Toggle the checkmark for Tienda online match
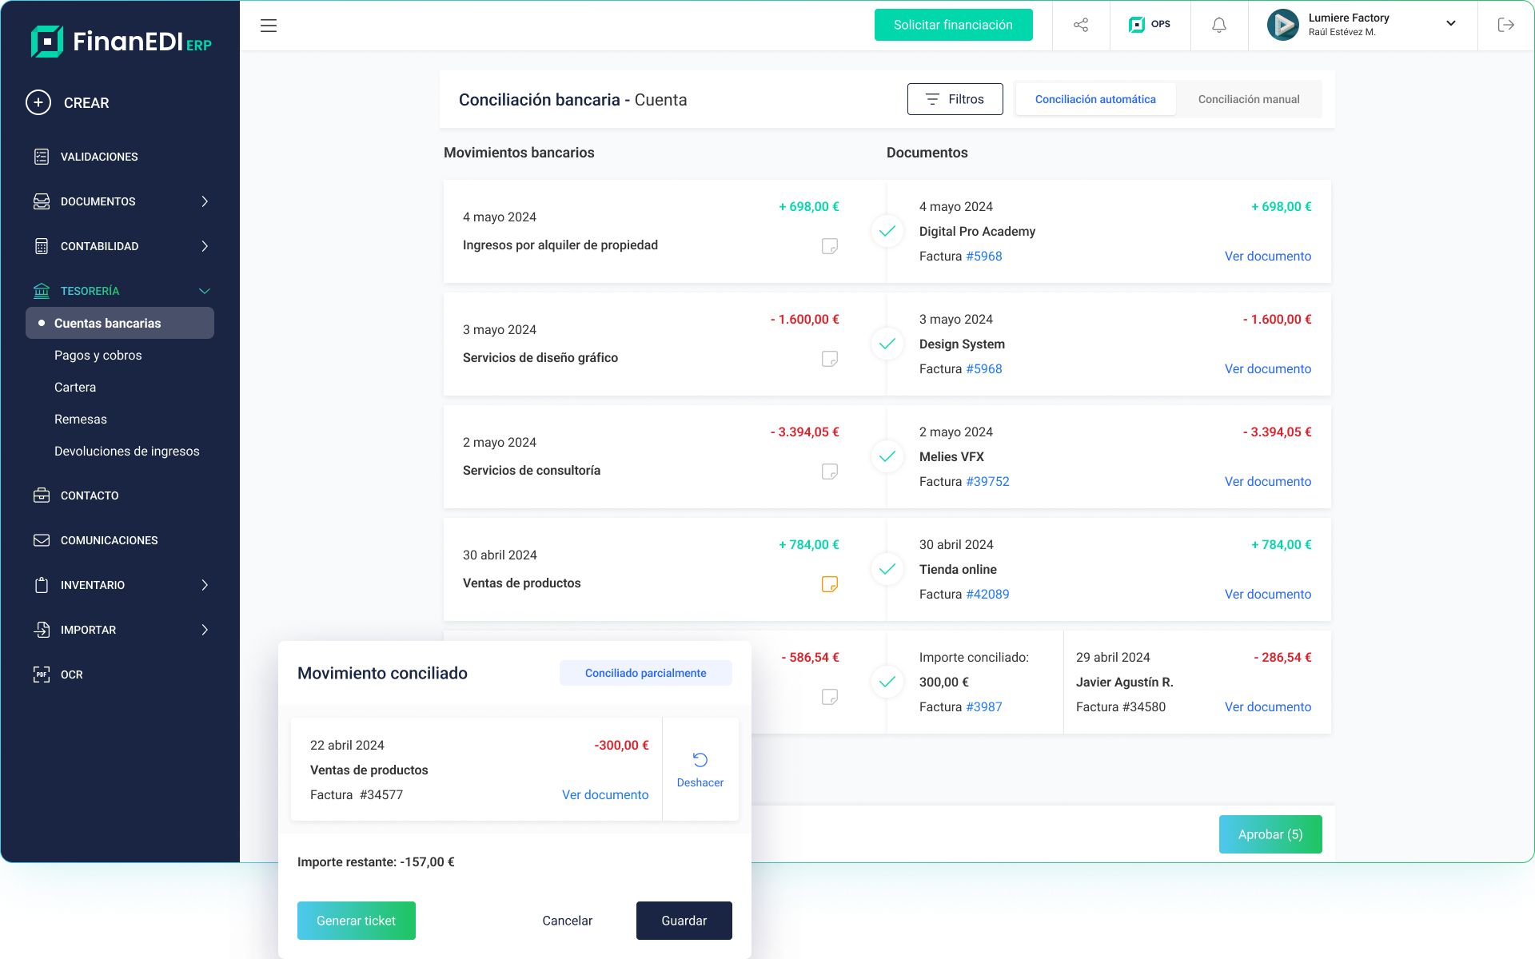Screen dimensions: 1535x959 pyautogui.click(x=887, y=569)
